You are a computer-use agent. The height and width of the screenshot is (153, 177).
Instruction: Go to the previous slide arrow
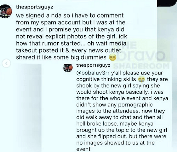(6, 63)
